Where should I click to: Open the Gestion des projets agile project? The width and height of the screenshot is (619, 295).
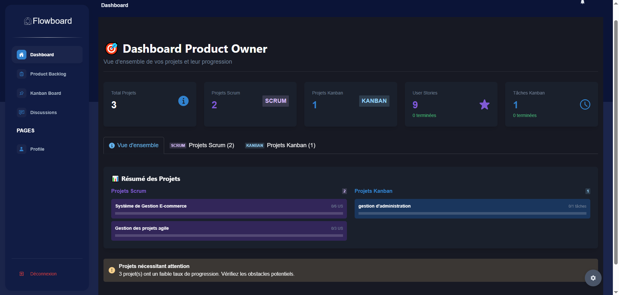pyautogui.click(x=229, y=231)
